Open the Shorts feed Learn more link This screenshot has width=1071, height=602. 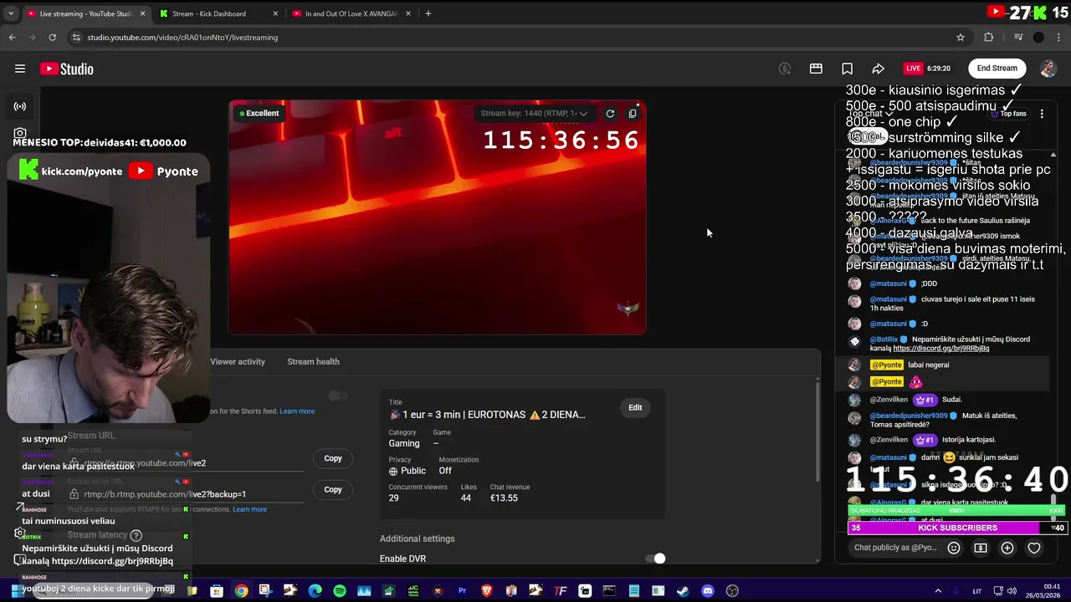pyautogui.click(x=297, y=411)
